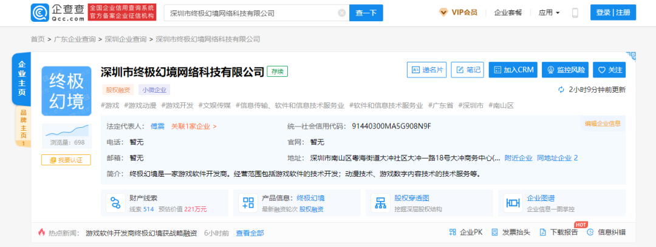Click 发票抬头 invoice header icon

click(x=510, y=232)
